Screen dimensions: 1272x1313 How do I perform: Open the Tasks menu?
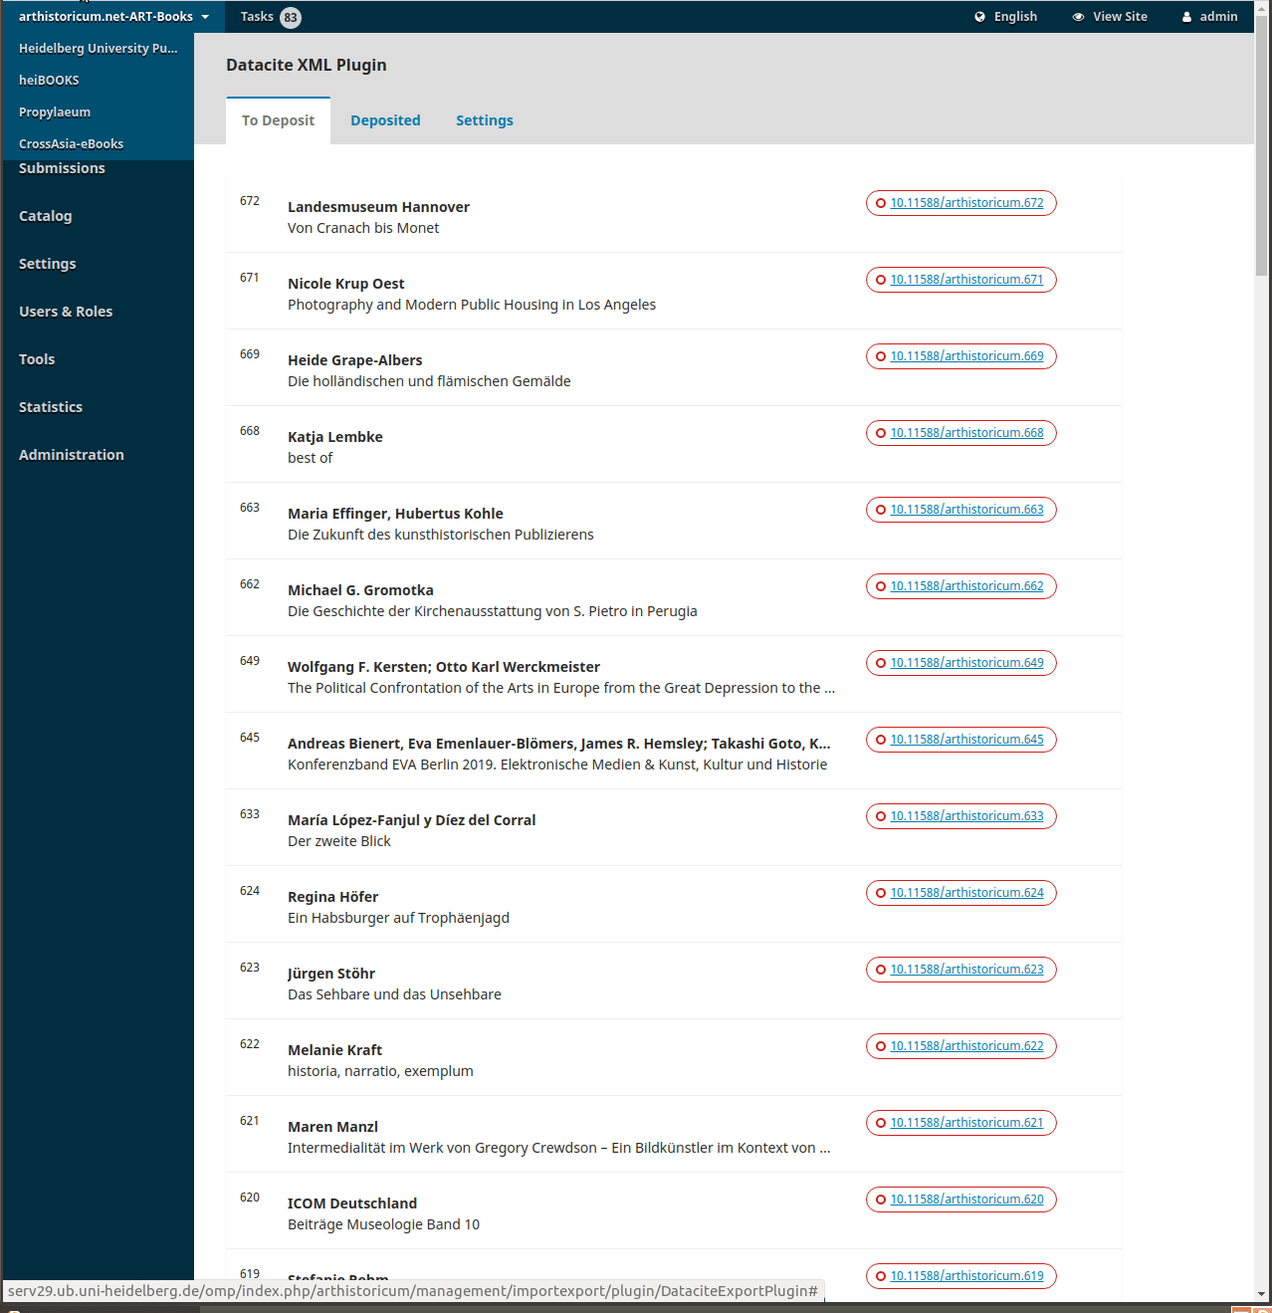[x=257, y=17]
